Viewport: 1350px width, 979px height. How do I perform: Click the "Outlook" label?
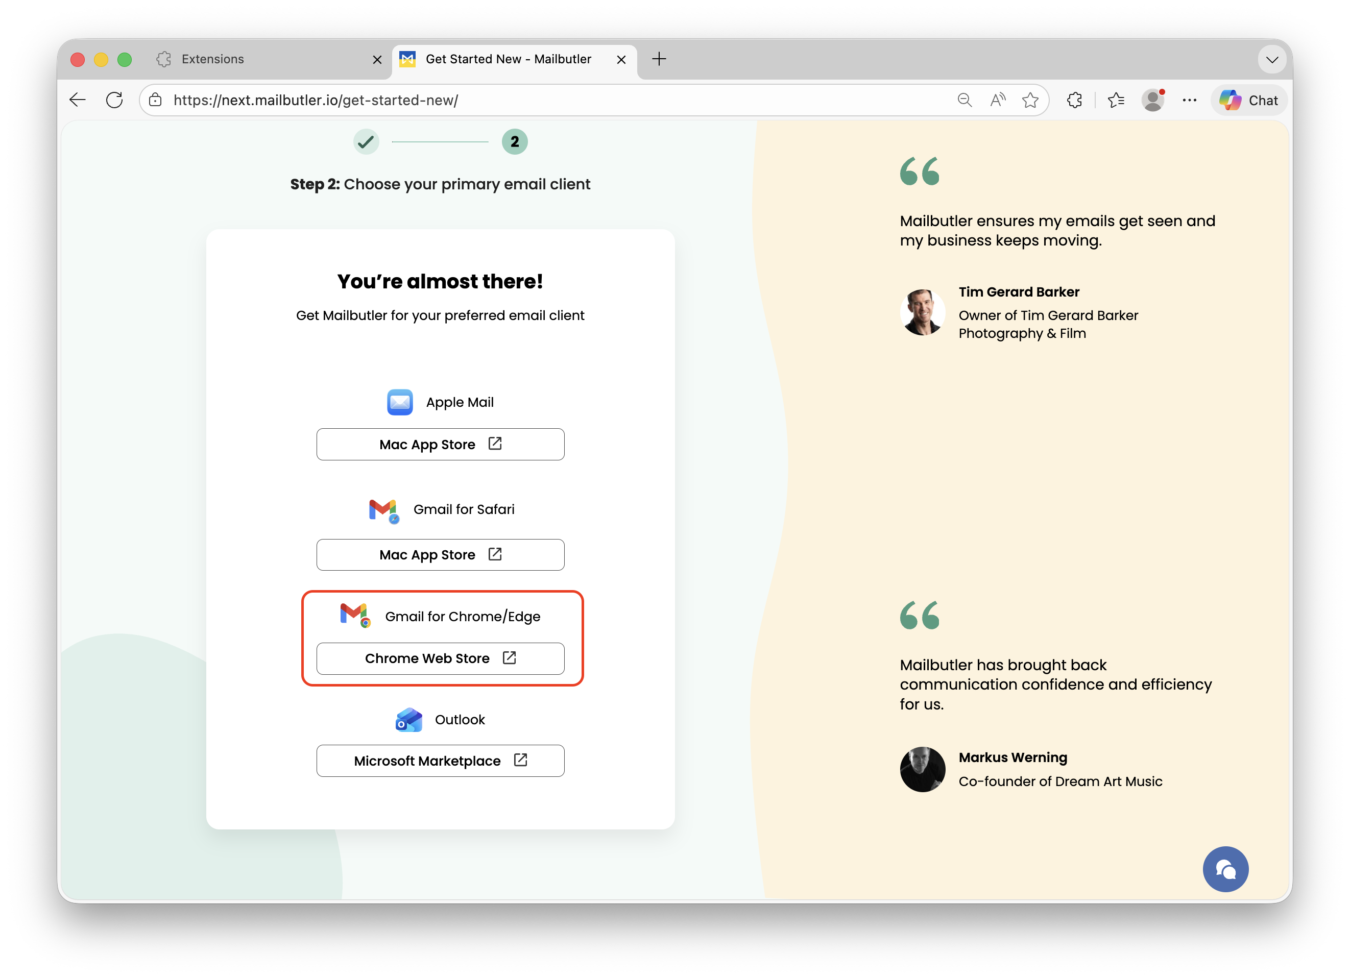coord(460,720)
